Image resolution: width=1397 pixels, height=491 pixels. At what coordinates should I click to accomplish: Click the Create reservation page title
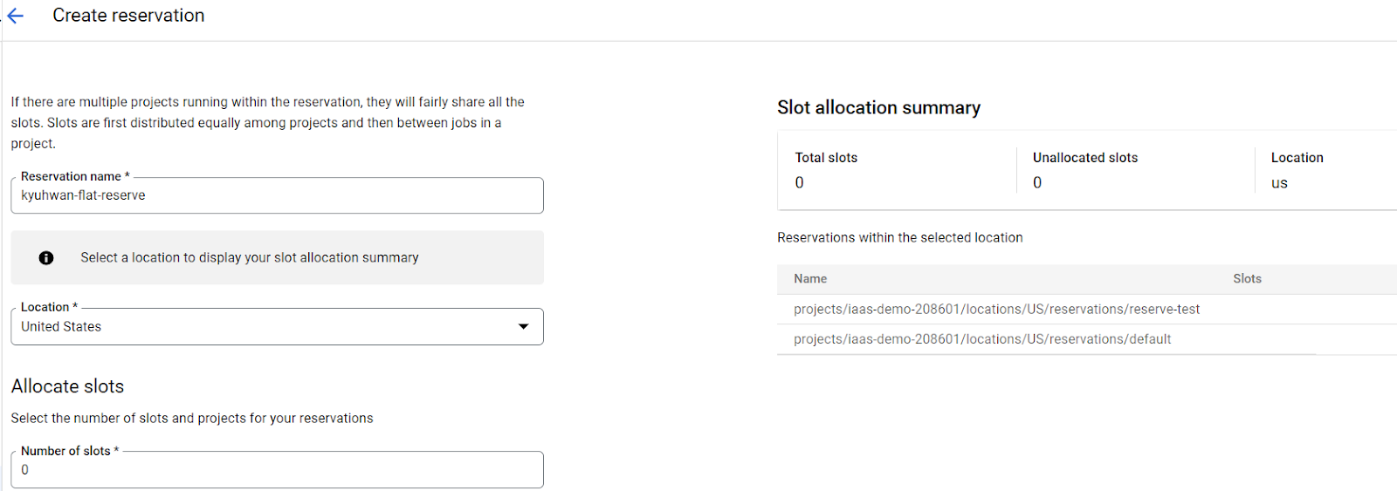point(128,16)
